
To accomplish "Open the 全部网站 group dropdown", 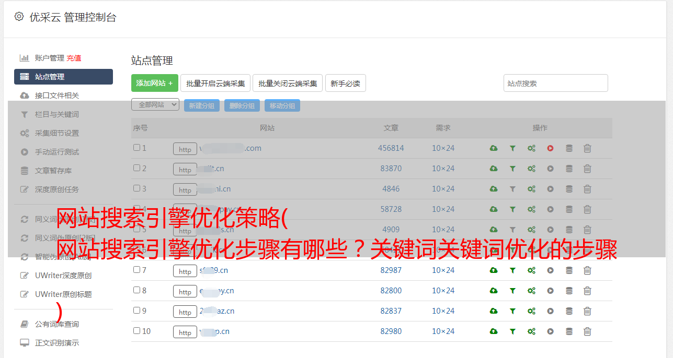I will tap(155, 105).
